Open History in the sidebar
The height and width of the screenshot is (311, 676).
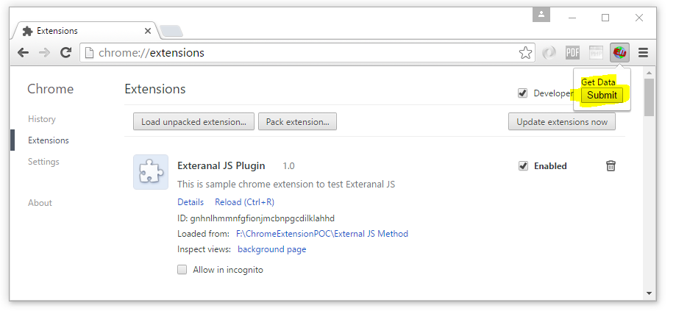42,119
